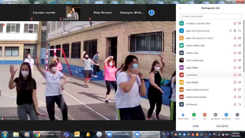Open the more reactions options menu
Viewport: 245px width, 138px height.
point(237,115)
